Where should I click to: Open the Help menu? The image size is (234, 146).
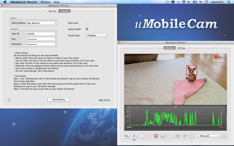click(56, 2)
